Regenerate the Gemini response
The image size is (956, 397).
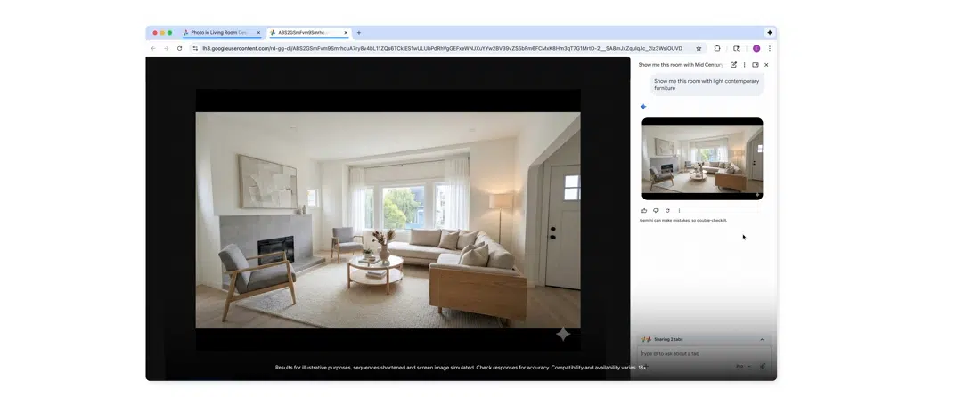tap(667, 211)
